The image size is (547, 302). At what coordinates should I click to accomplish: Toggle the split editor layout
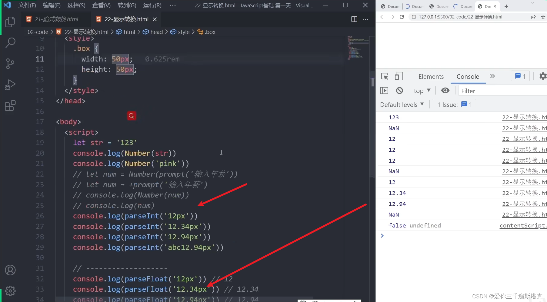pos(354,19)
